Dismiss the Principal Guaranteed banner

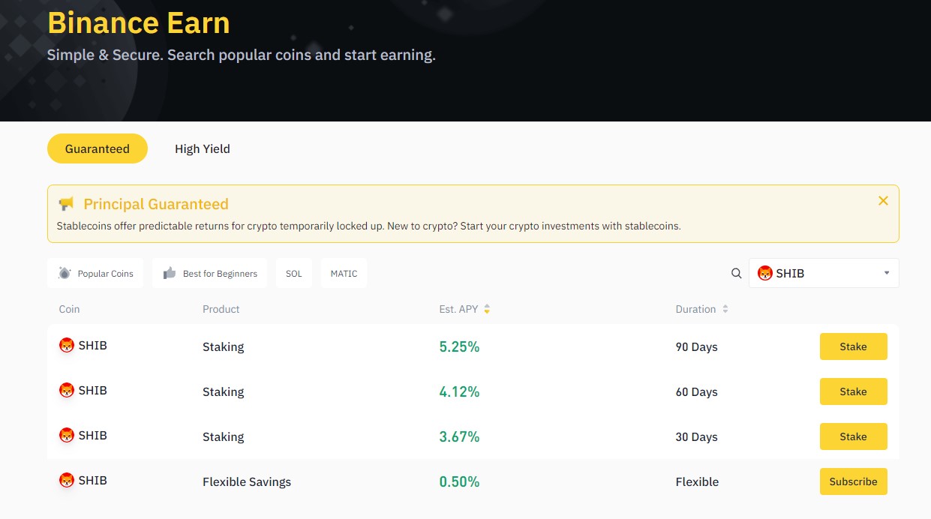(x=883, y=200)
